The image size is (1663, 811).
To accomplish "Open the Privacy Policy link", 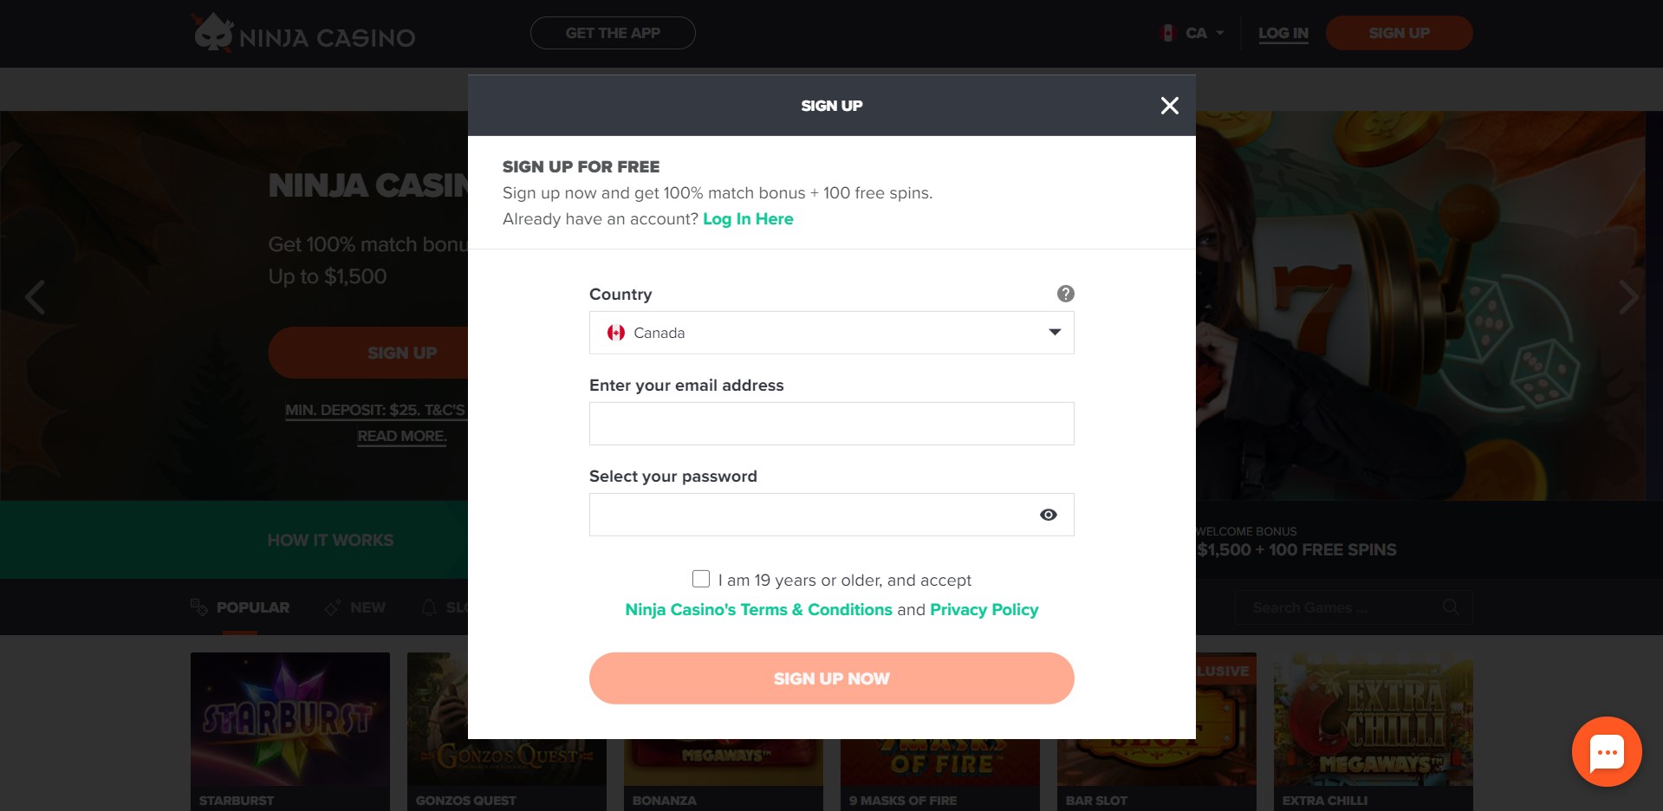I will pos(984,610).
